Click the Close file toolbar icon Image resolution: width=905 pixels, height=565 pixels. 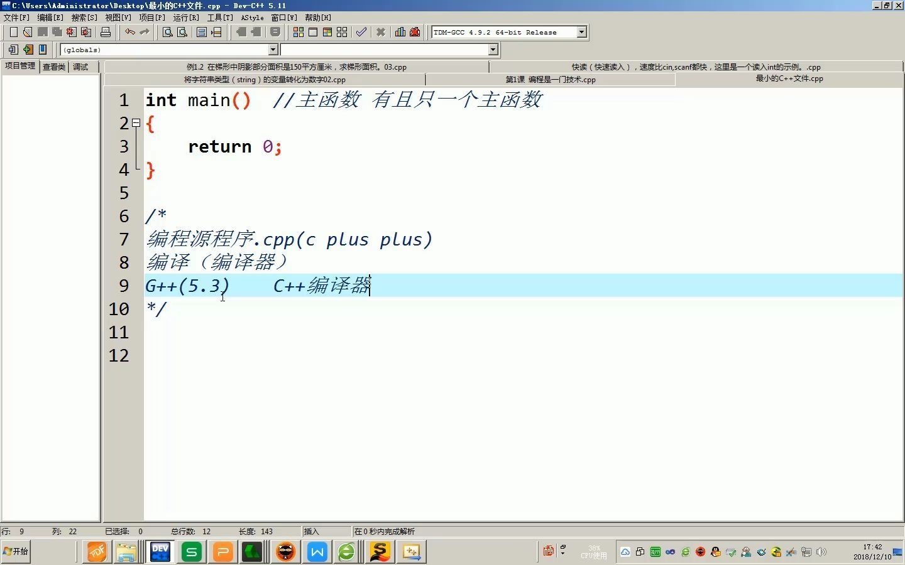click(x=72, y=32)
